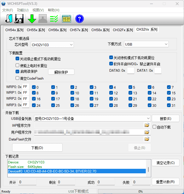Click the WCHISPTool app icon in title bar
This screenshot has width=184, height=194.
3,4
